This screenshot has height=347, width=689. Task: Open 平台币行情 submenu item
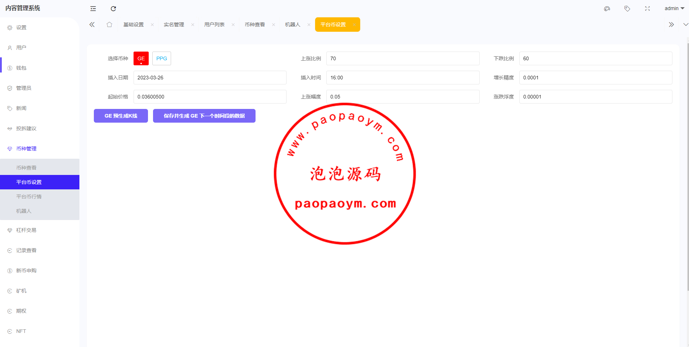pos(29,197)
